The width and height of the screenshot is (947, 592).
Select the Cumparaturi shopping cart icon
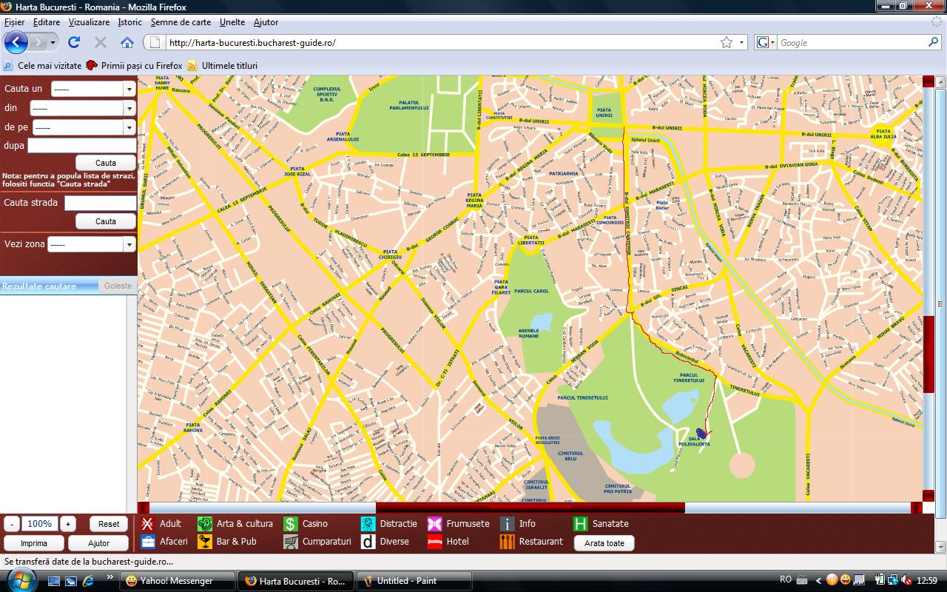291,542
